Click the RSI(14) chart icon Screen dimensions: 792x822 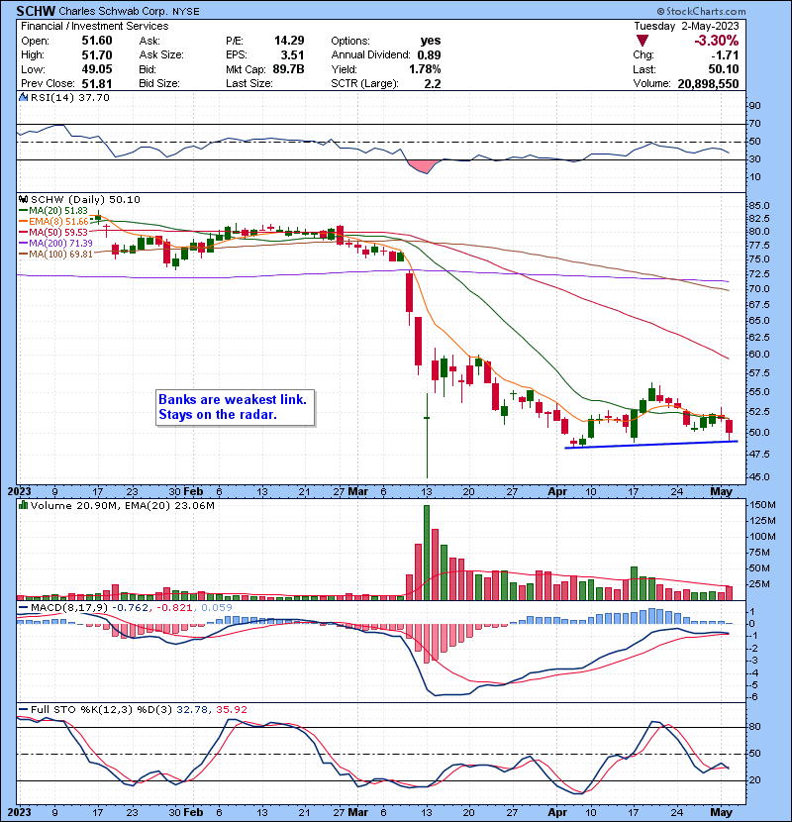coord(23,97)
